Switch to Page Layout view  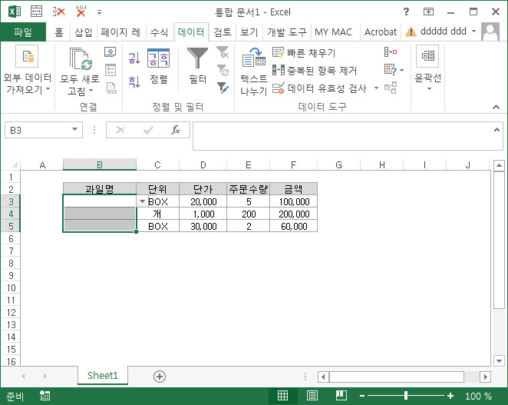[312, 396]
